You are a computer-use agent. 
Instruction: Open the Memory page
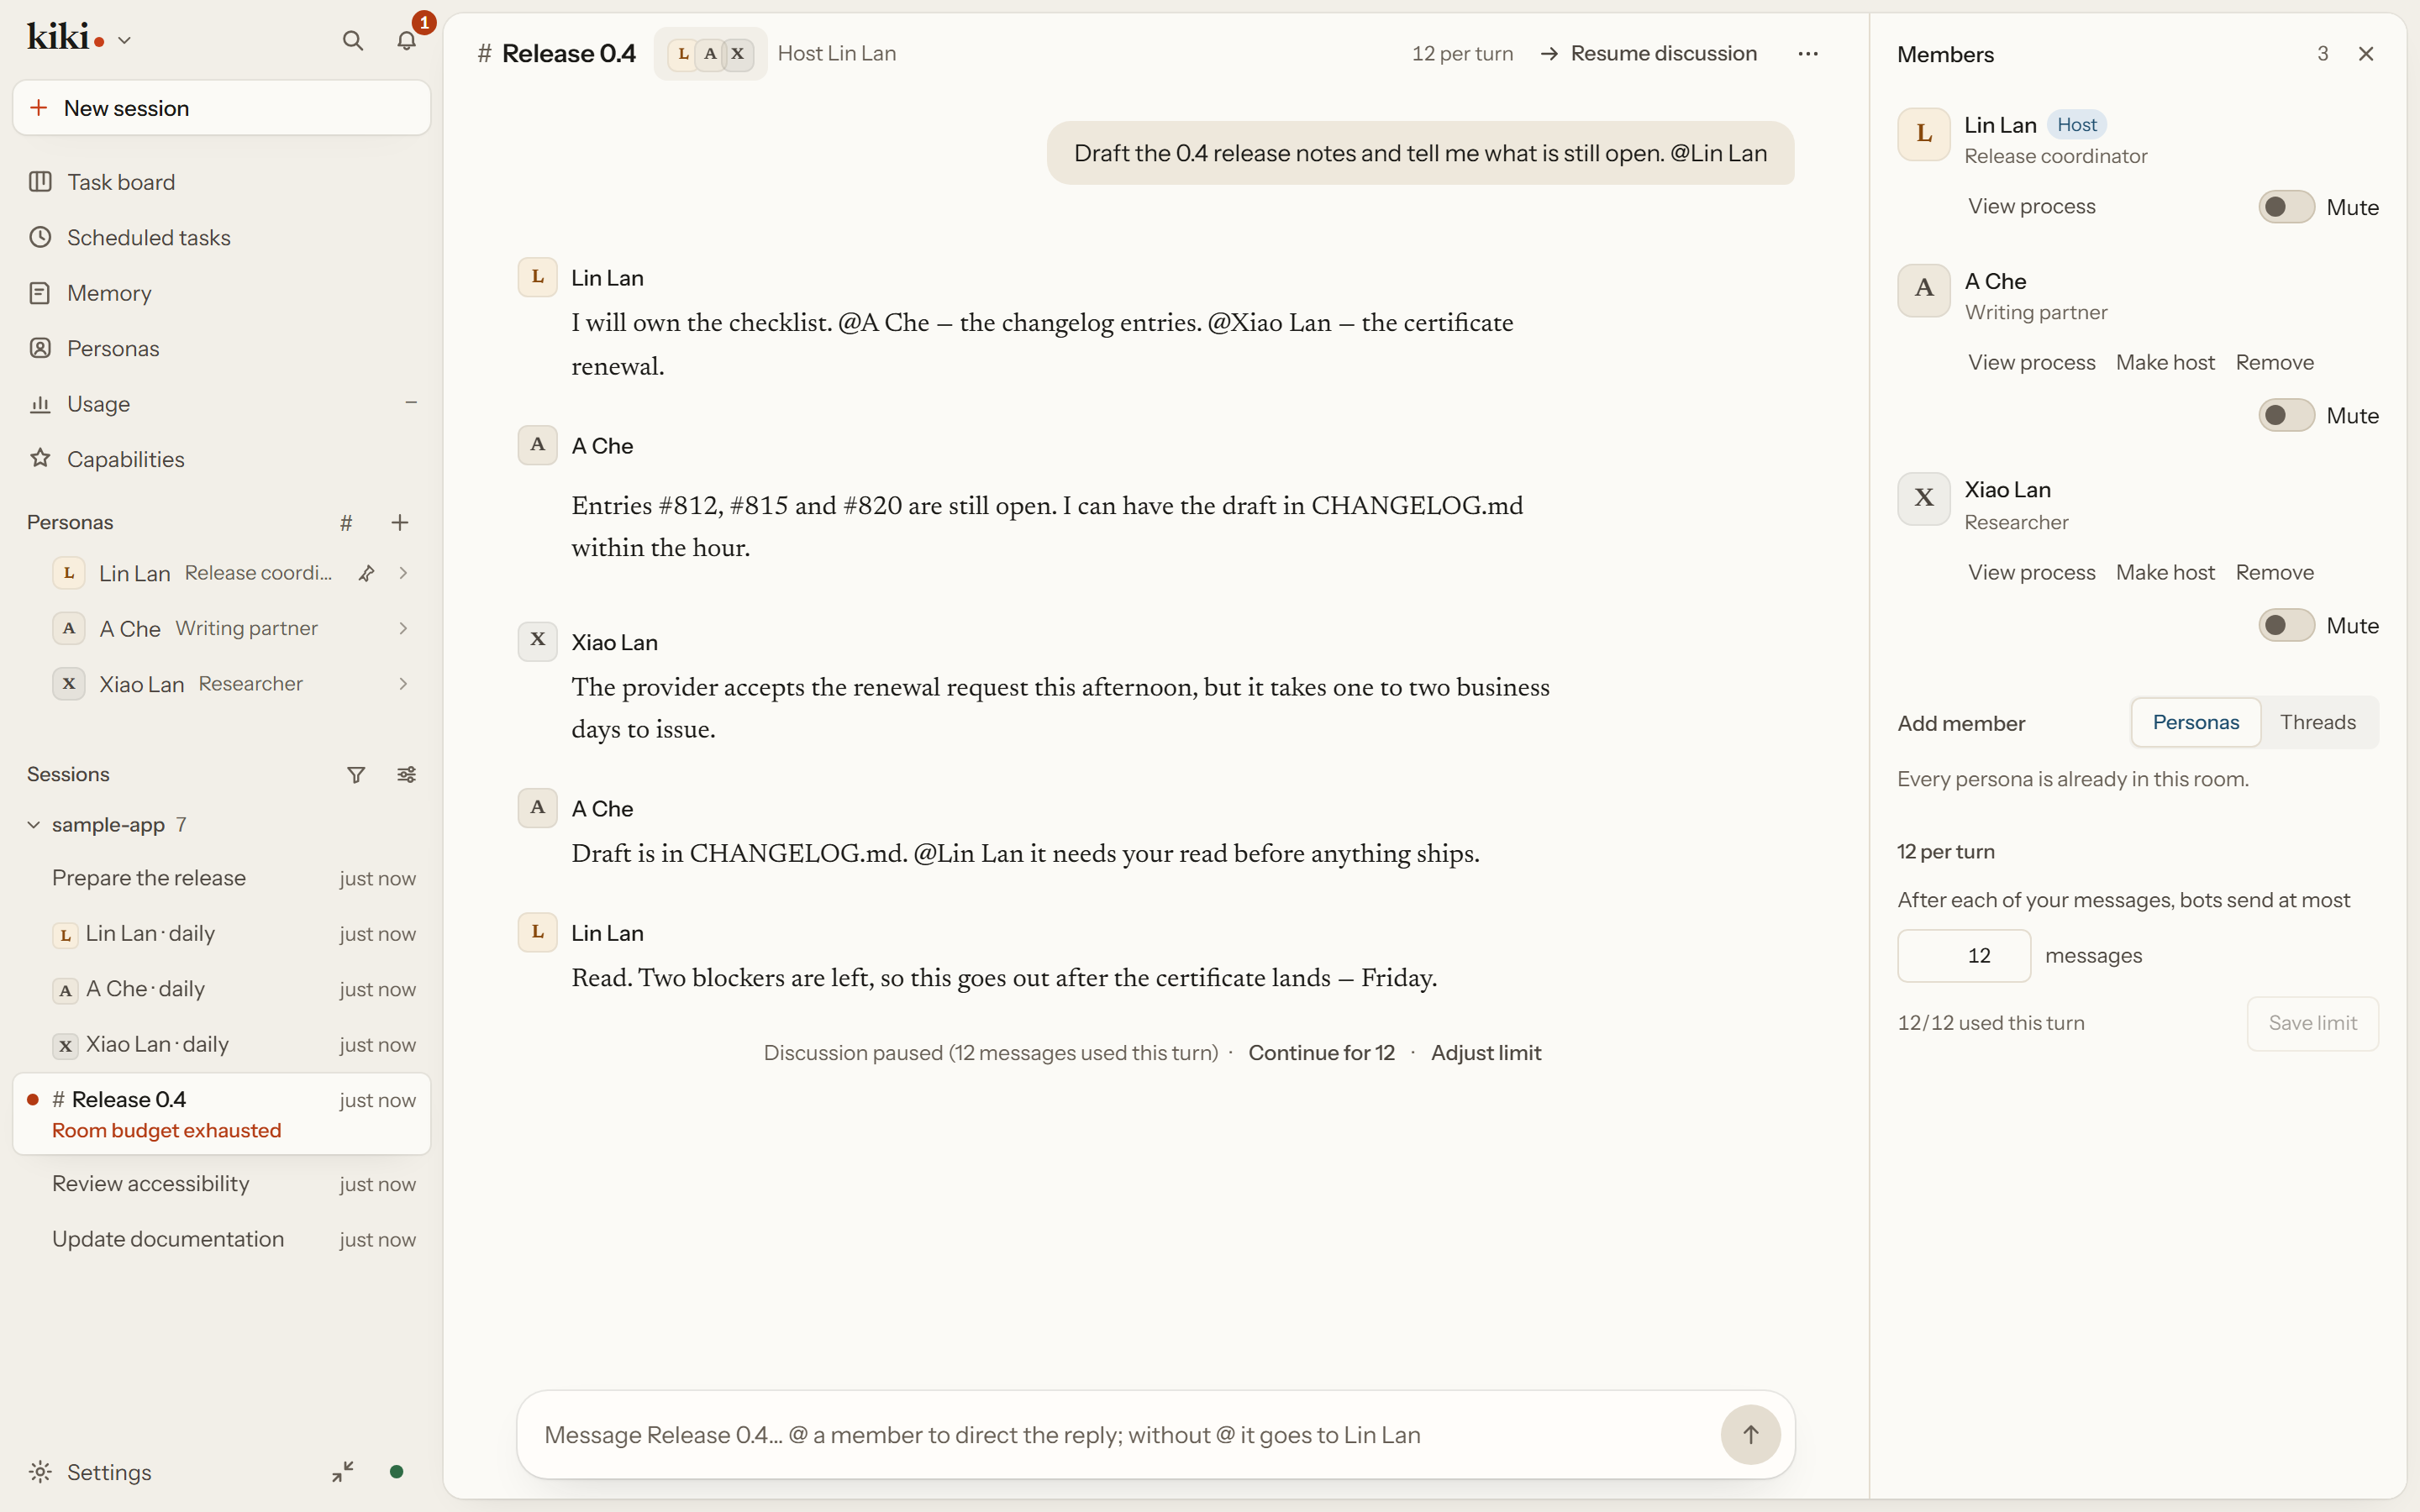click(222, 293)
